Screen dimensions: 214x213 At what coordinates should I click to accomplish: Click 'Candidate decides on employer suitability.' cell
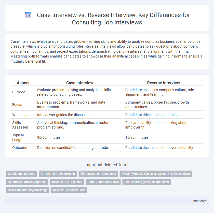[164, 148]
